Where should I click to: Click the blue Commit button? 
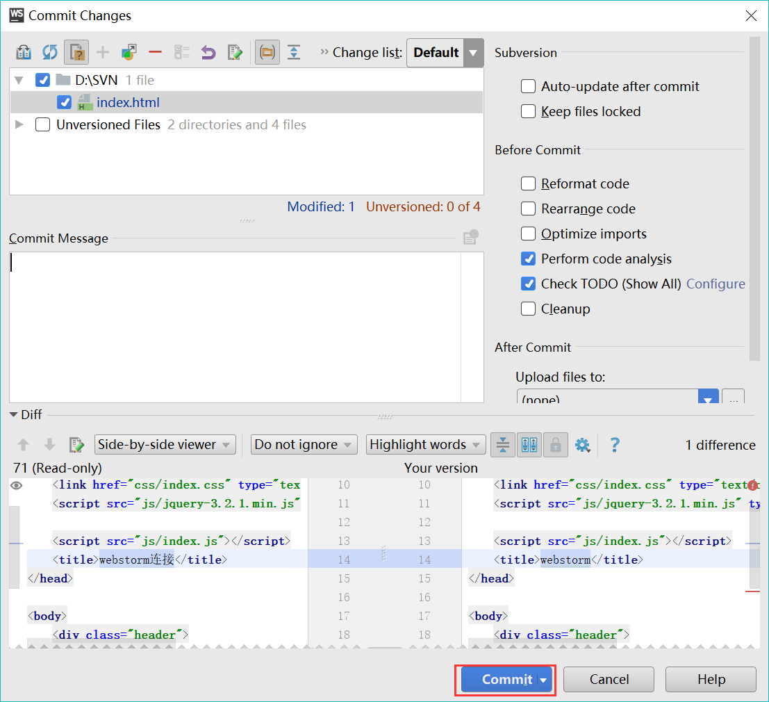pyautogui.click(x=506, y=680)
